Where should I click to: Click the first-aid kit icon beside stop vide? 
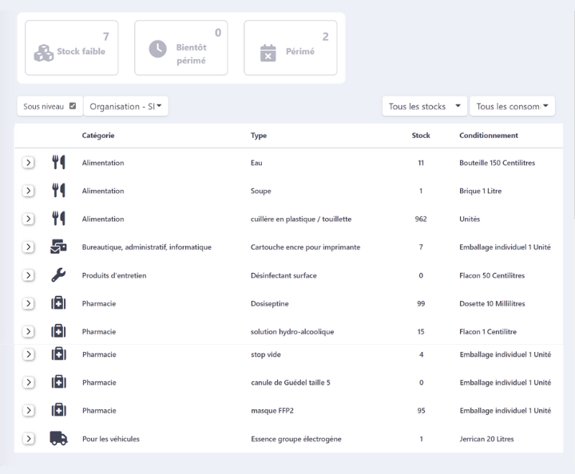pos(58,354)
